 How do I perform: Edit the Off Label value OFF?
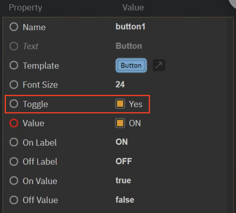(124, 161)
